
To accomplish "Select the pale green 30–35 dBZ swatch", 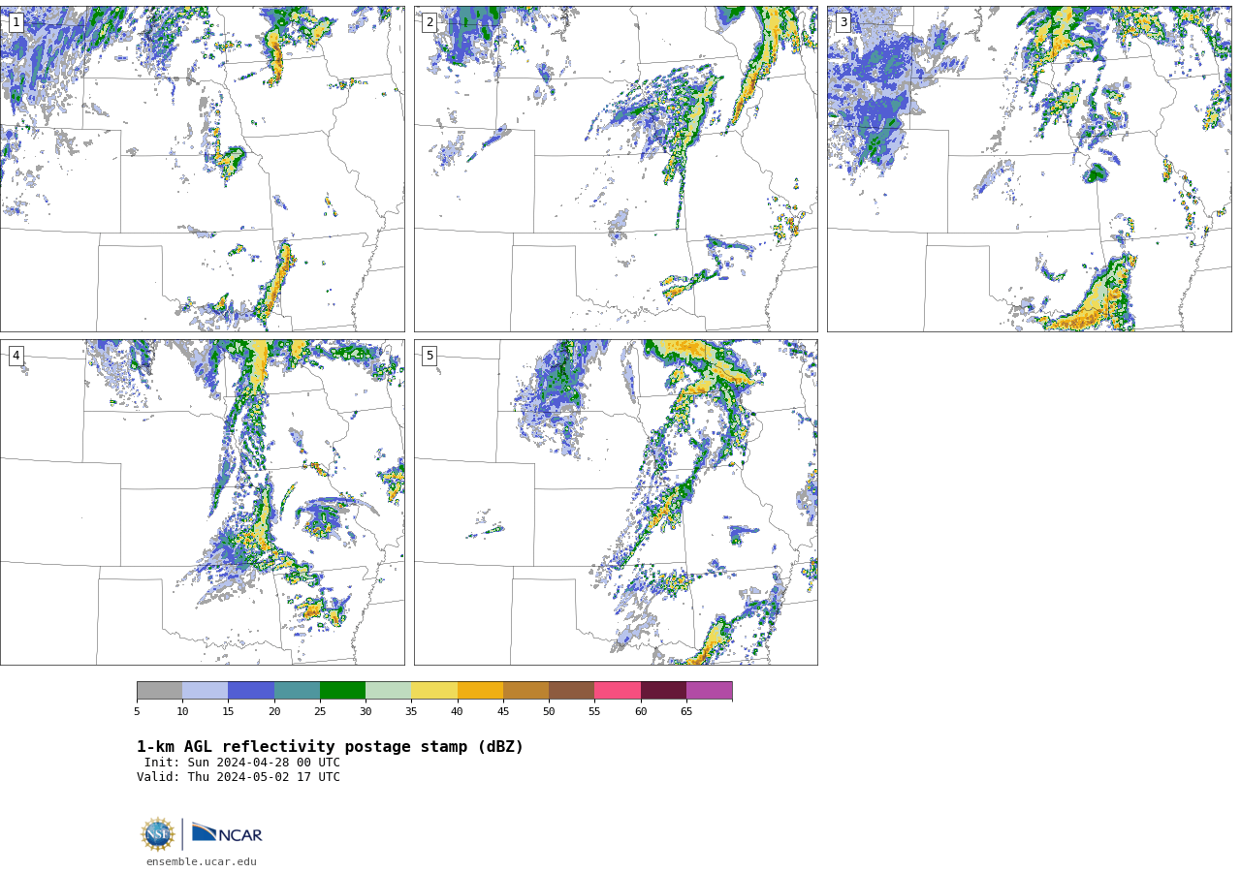I will click(388, 690).
